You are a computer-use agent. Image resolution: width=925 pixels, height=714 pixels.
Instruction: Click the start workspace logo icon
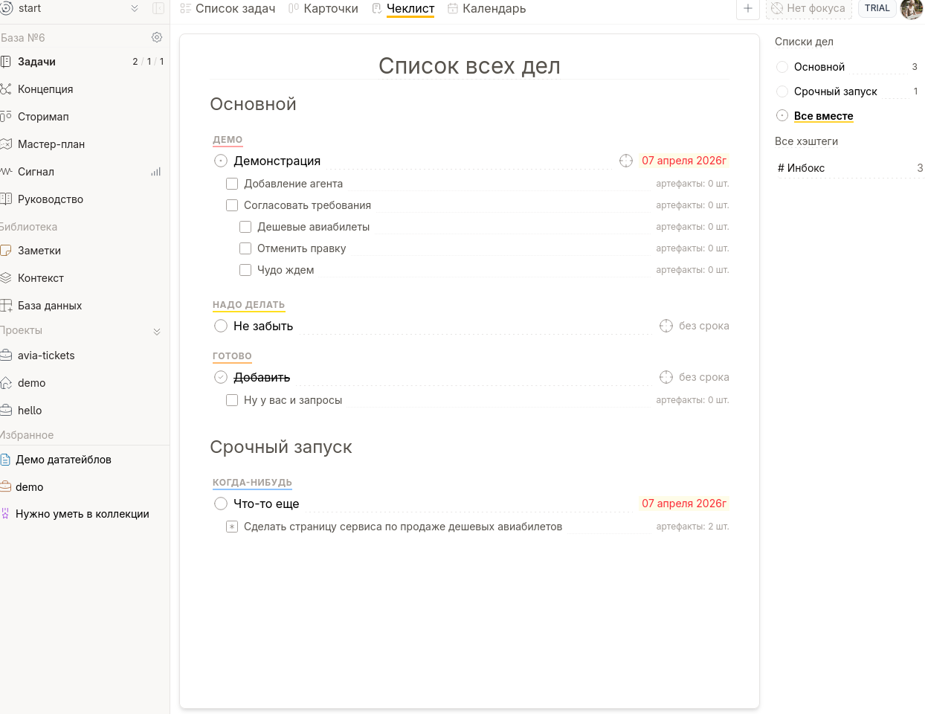tap(7, 8)
